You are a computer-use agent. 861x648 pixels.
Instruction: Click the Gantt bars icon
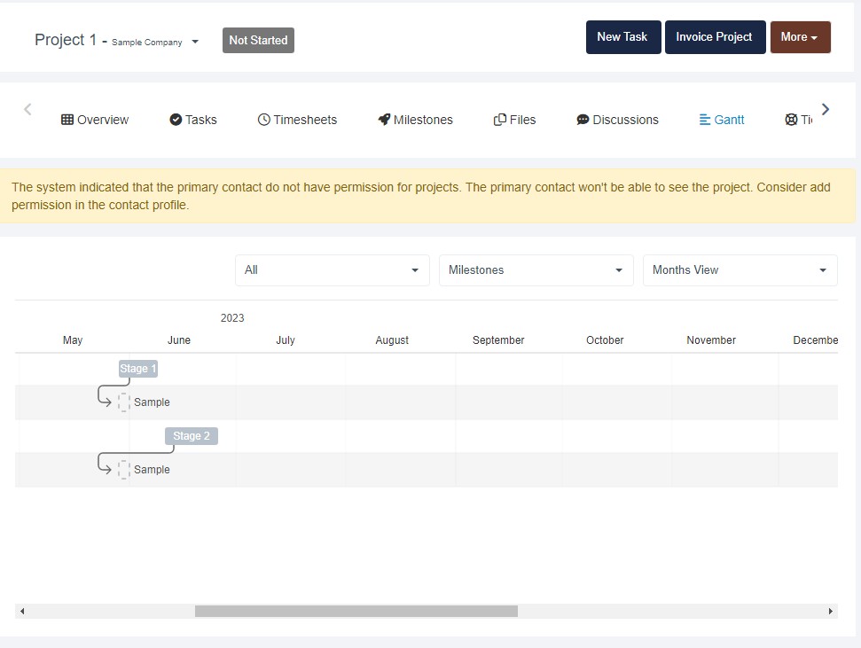(x=705, y=120)
